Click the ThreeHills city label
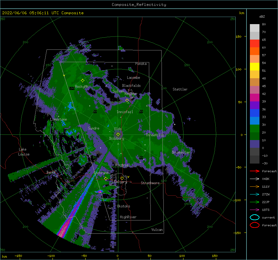The height and width of the screenshot is (260, 278). (x=155, y=135)
